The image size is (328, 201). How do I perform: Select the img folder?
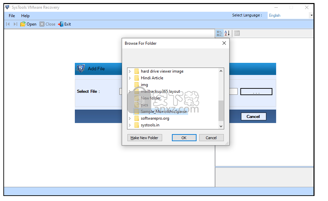(x=144, y=85)
